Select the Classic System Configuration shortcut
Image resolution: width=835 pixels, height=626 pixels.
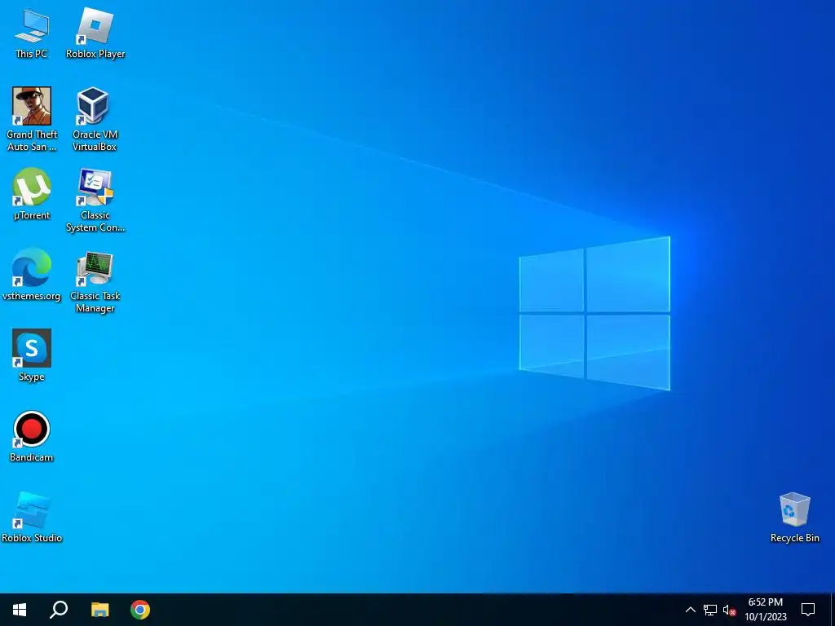95,201
